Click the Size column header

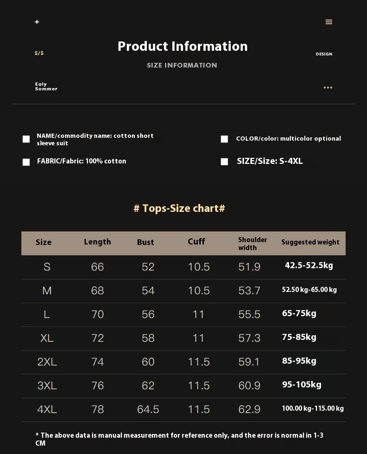[44, 242]
